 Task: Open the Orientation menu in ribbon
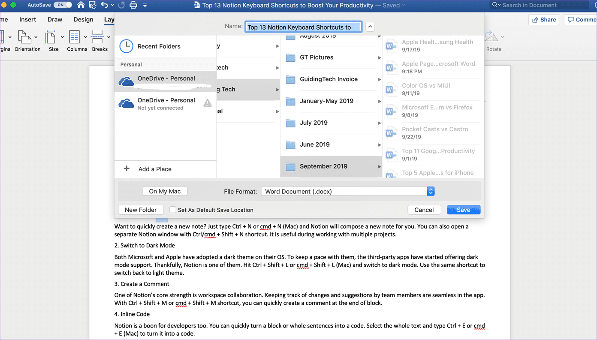tap(27, 41)
